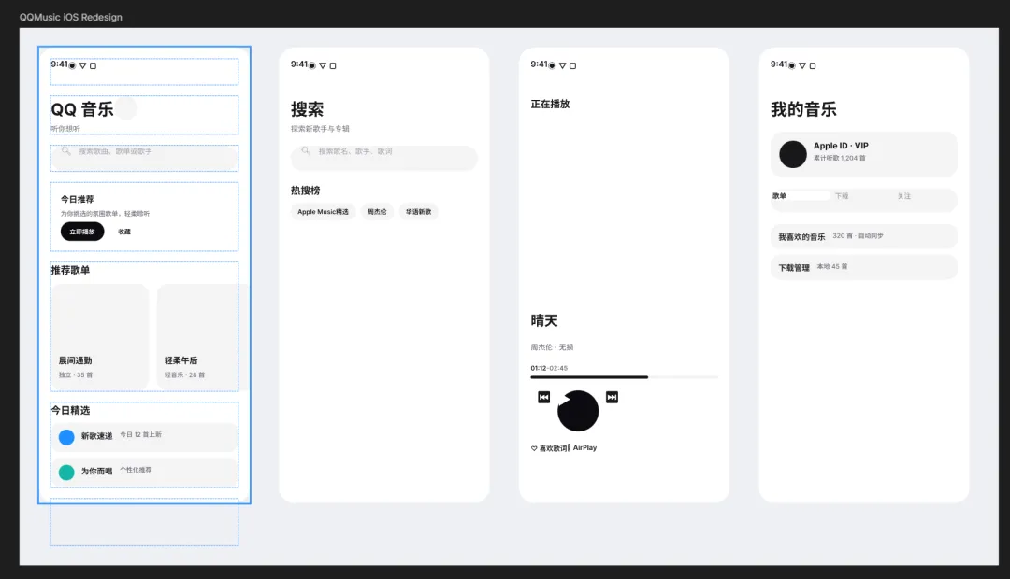Screen dimensions: 1010x579
Task: Click the blue circle icon beside 新歌速递
Action: (x=66, y=437)
